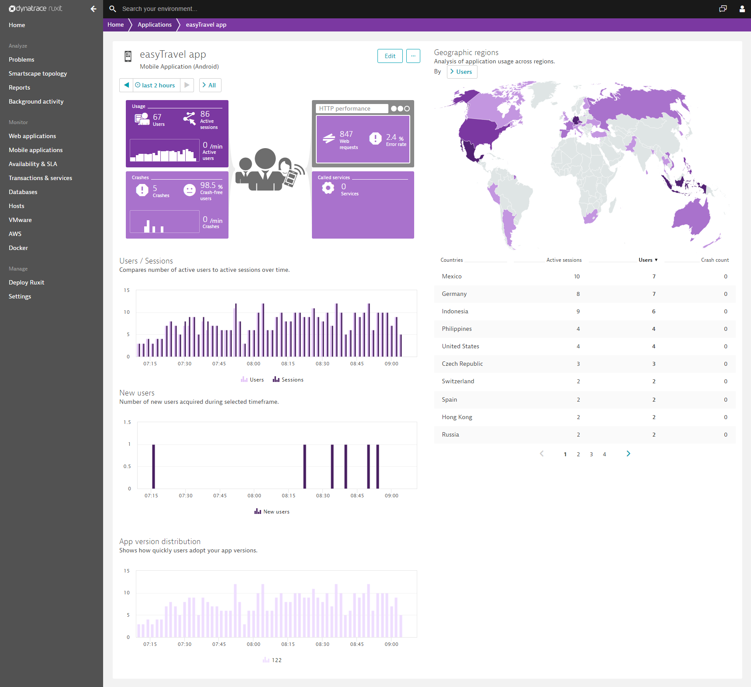The width and height of the screenshot is (751, 687).
Task: Open Transactions & services in sidebar
Action: point(40,178)
